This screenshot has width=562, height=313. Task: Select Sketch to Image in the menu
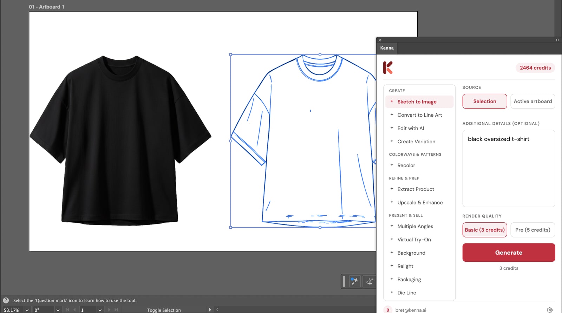tap(419, 102)
